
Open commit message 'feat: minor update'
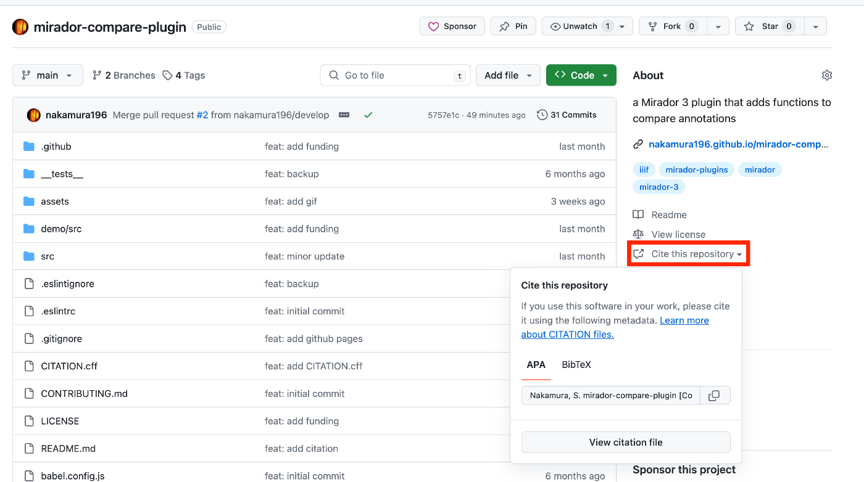coord(305,256)
